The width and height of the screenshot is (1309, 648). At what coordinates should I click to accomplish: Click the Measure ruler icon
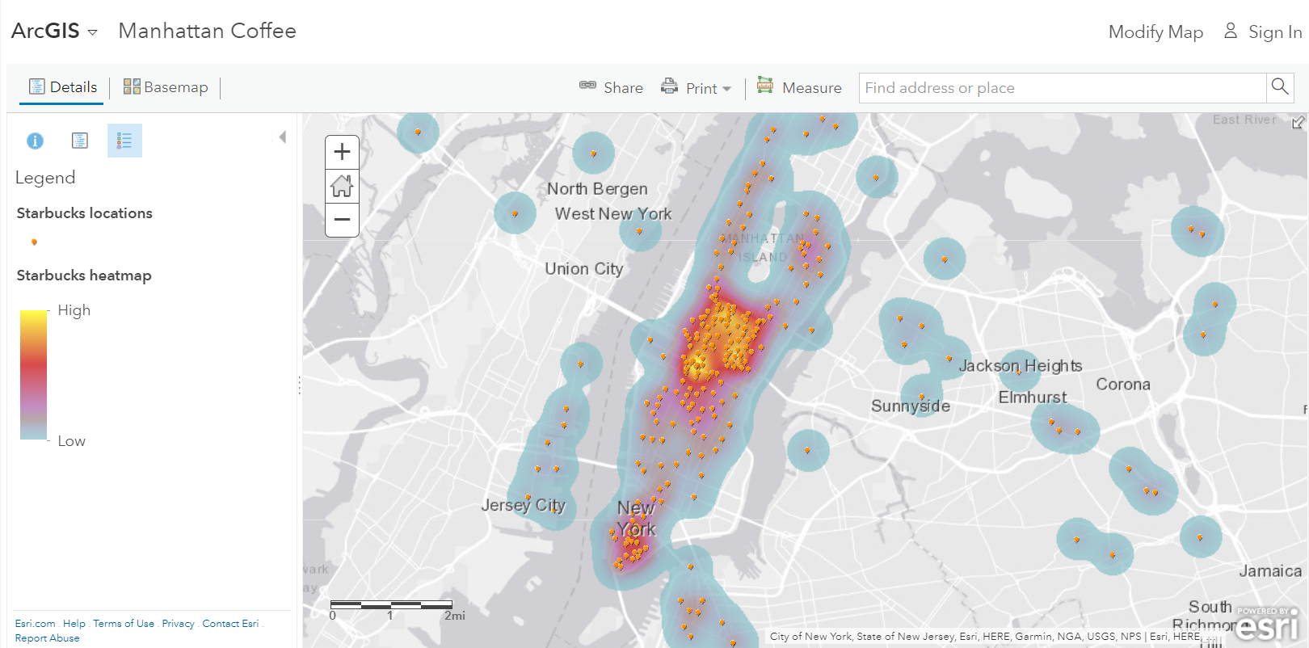point(765,85)
